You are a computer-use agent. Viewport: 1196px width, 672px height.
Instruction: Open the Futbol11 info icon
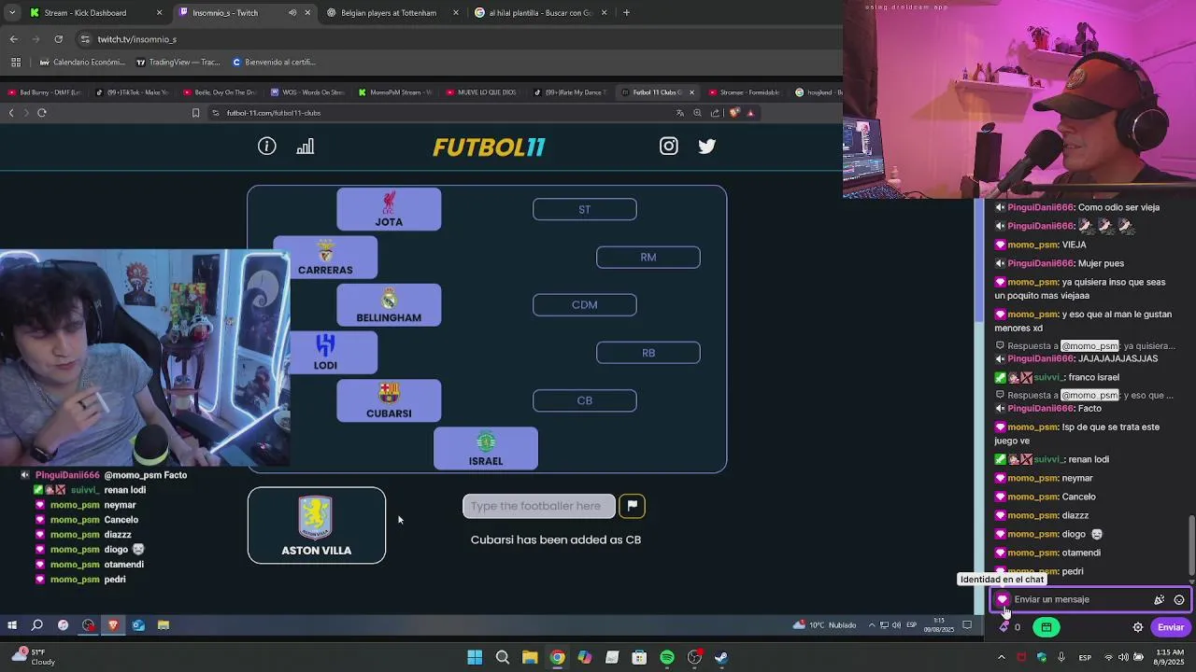click(x=267, y=147)
